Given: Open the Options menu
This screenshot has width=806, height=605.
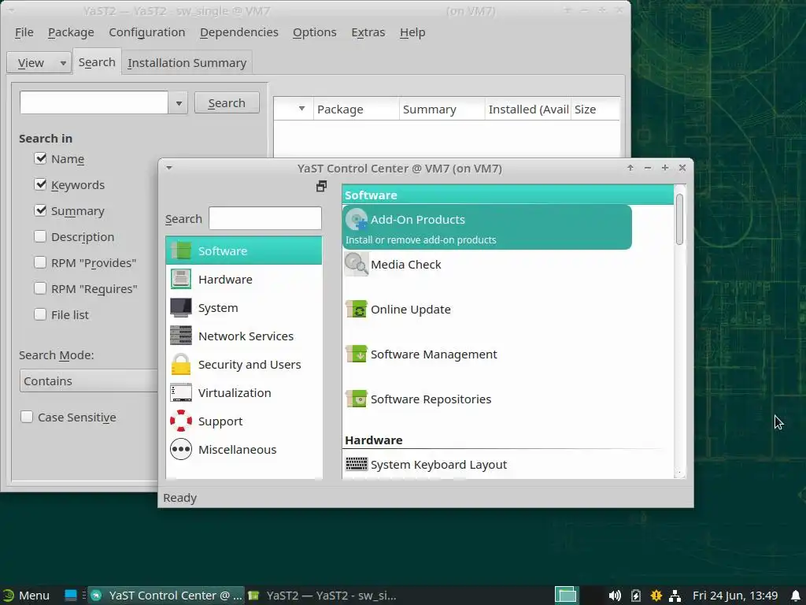Looking at the screenshot, I should (315, 32).
